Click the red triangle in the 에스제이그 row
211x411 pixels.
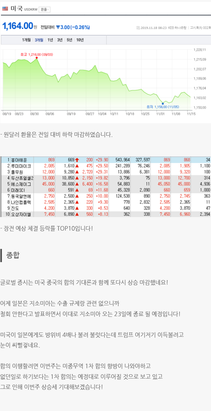pyautogui.click(x=77, y=184)
